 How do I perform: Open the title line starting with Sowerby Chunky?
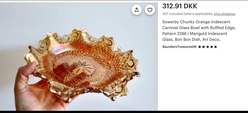click(196, 22)
